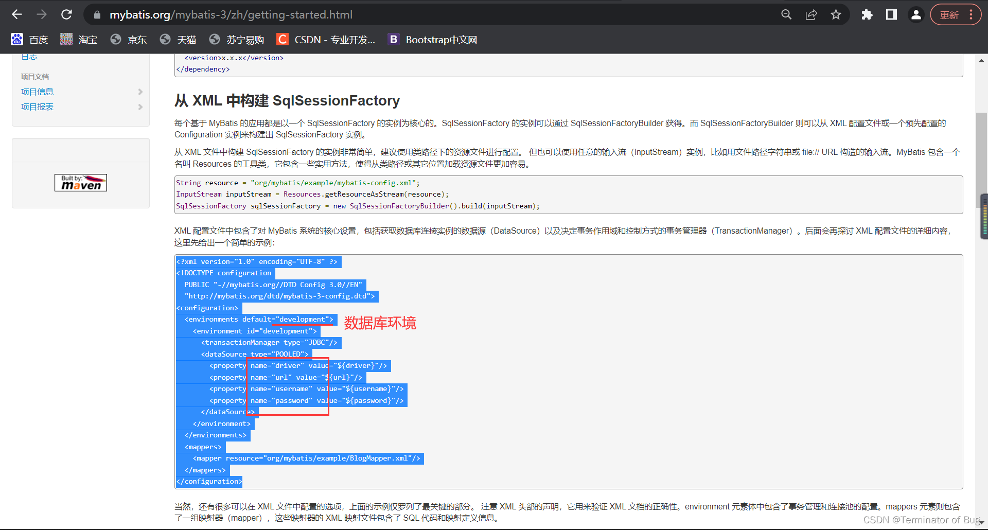The image size is (988, 530).
Task: Open the Bootstrap中文网 bookmark
Action: click(432, 40)
